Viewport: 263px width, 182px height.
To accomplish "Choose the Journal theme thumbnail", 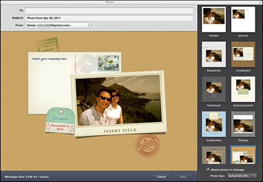I will [243, 19].
